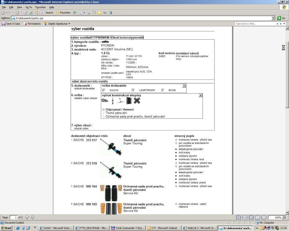The height and width of the screenshot is (231, 289).
Task: Click the SACHS 313 517 shock absorber image
Action: 111,147
